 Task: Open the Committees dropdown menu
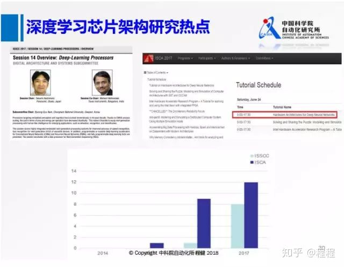[264, 58]
